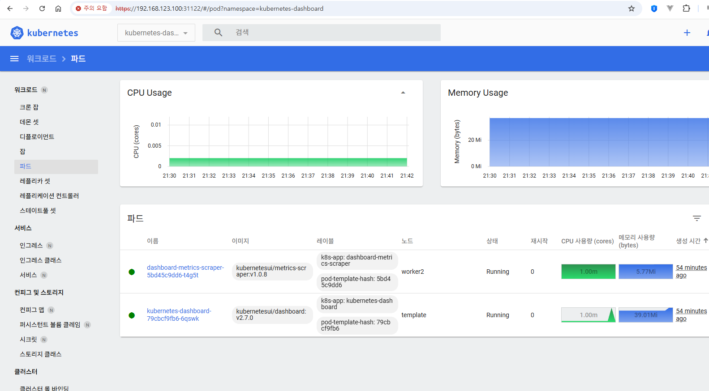
Task: Click k8s-app: dashboard-metrics-scraper label chip
Action: click(357, 261)
